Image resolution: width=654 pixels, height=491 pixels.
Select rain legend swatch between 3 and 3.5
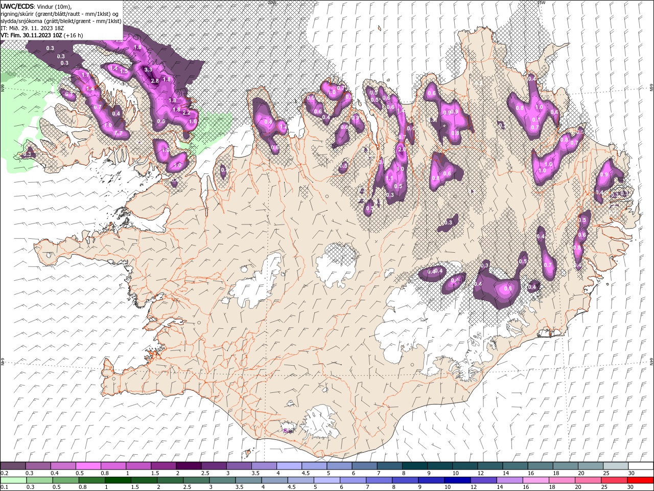(222, 480)
